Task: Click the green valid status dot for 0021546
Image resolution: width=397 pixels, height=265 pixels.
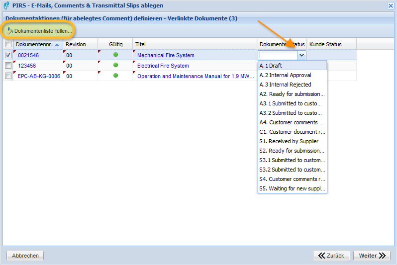Action: [116, 55]
